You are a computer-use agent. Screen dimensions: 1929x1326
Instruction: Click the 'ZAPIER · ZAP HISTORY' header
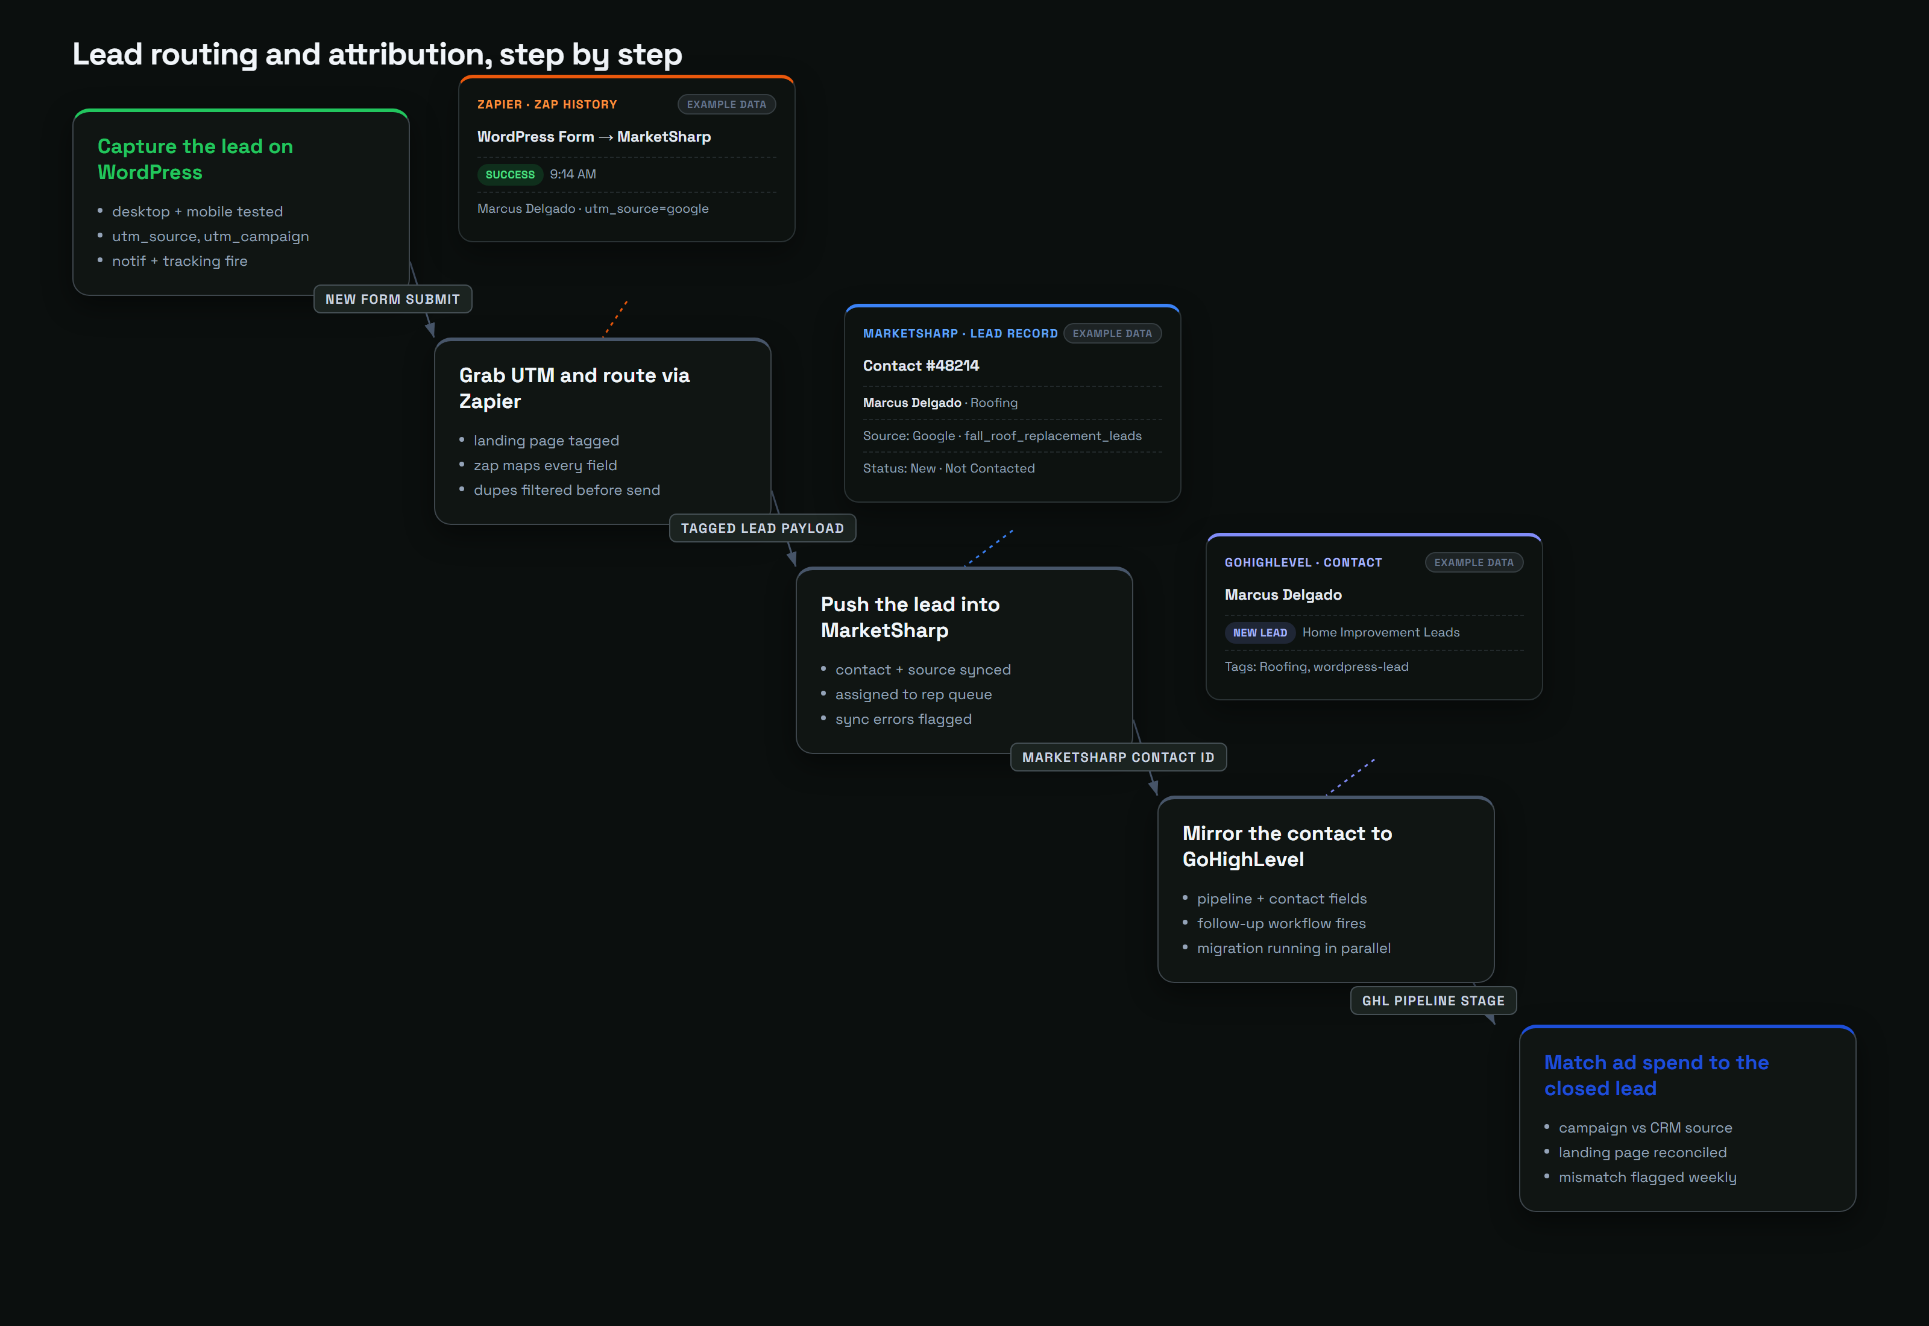[547, 105]
